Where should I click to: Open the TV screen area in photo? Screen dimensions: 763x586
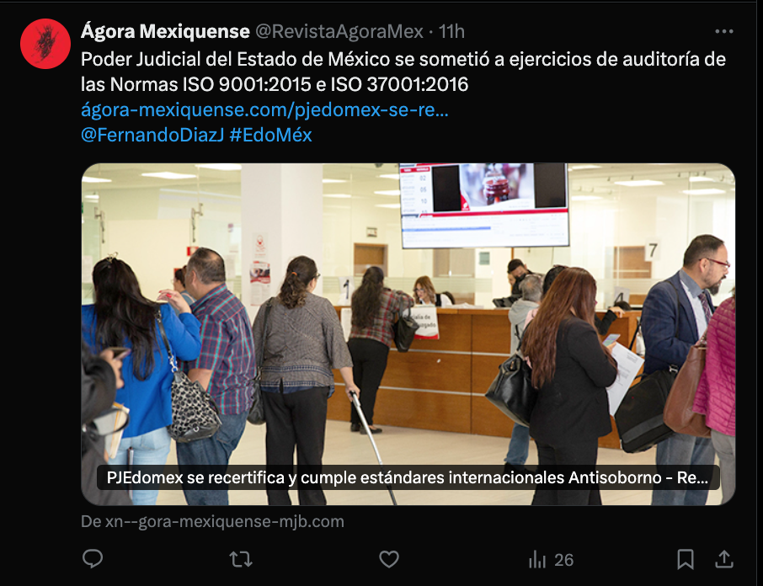[484, 205]
